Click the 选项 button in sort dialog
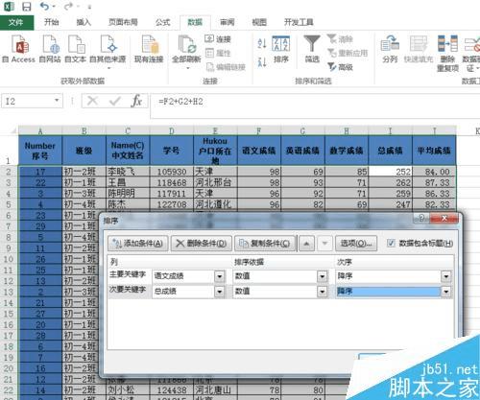 [x=356, y=244]
